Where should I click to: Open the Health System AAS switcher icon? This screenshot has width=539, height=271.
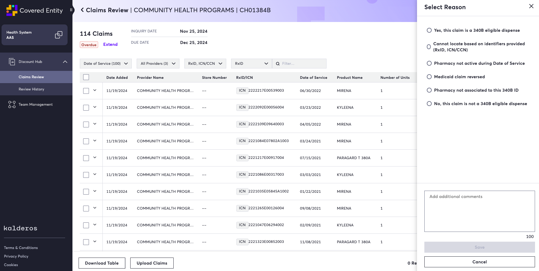click(59, 35)
